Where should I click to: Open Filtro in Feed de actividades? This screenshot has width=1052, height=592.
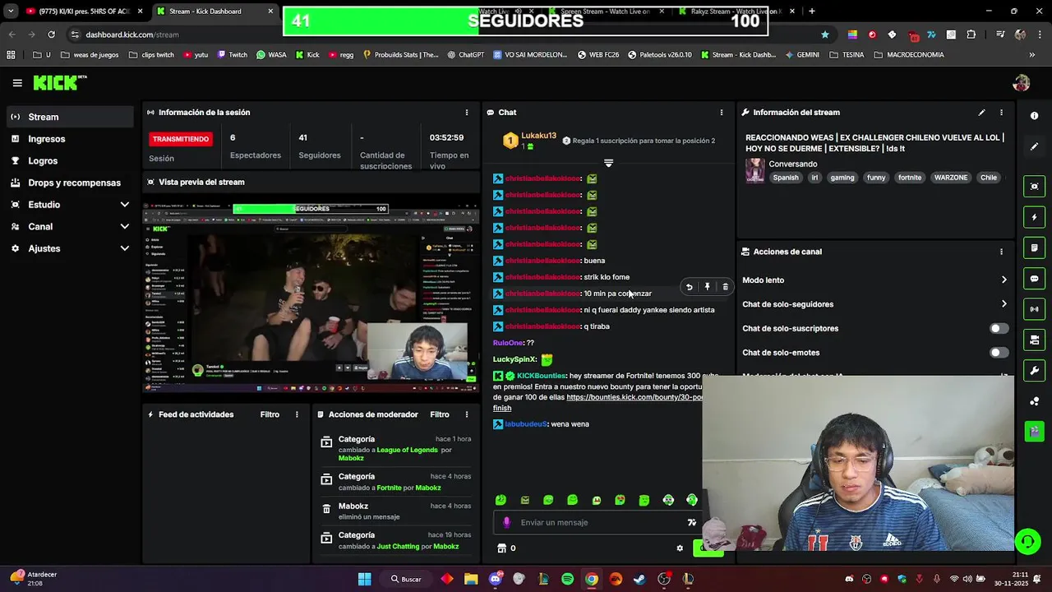[x=270, y=414]
